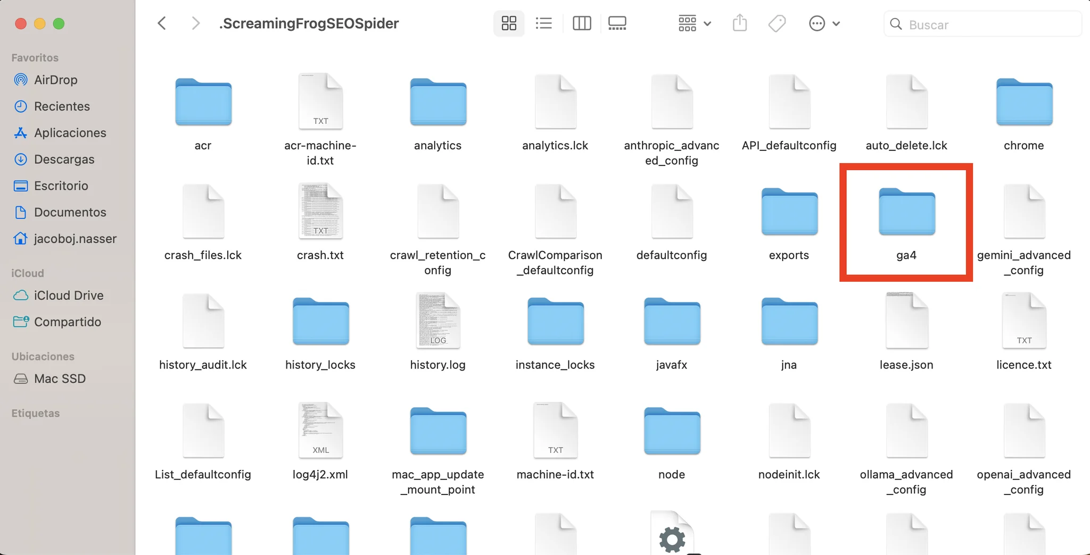Select the crawl_retention_config file
1090x555 pixels.
point(438,211)
